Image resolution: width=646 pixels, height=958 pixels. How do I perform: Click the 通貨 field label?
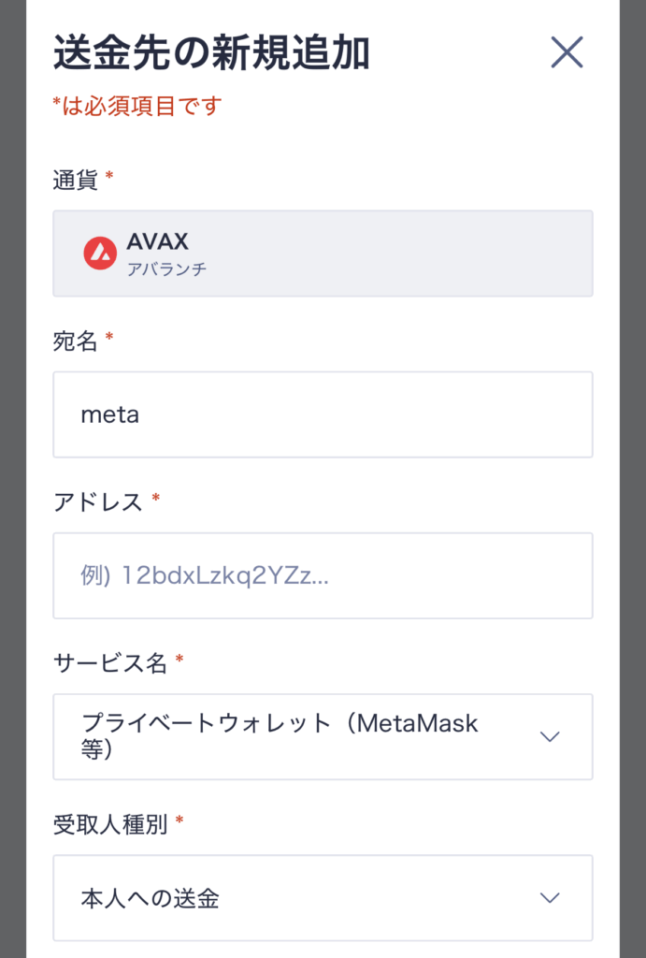click(x=75, y=180)
